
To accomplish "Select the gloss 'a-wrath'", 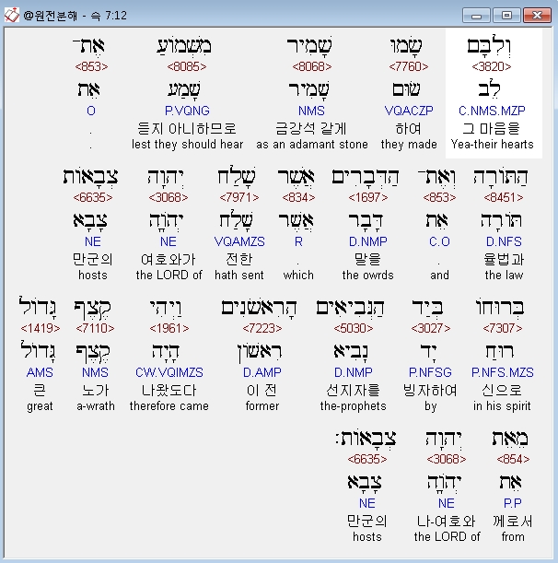I will (x=96, y=405).
